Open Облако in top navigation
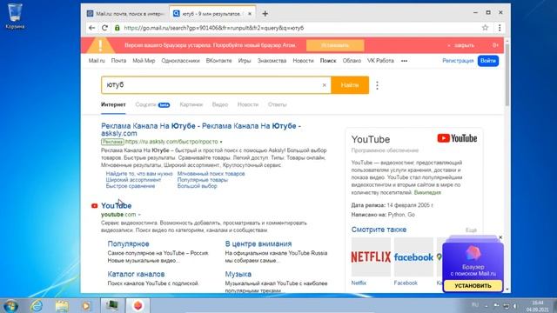 click(352, 61)
